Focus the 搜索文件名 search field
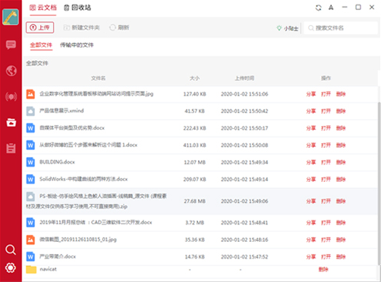Screen dimensions: 381x282 (x=340, y=28)
